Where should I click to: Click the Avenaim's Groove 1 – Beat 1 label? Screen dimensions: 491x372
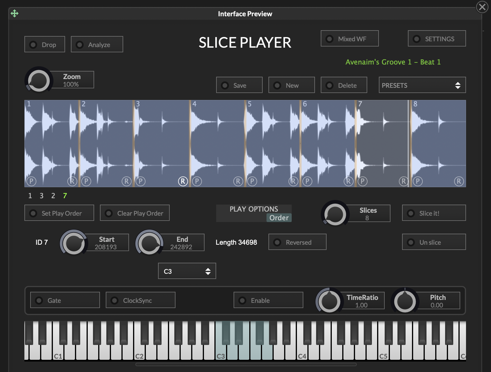(x=393, y=62)
